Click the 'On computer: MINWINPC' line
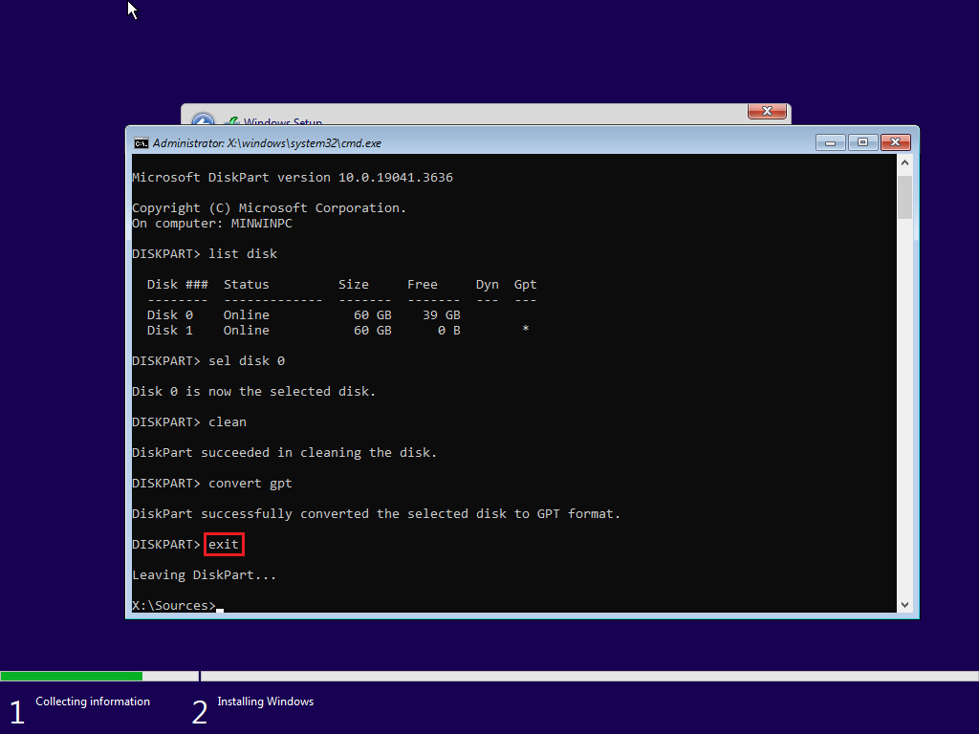This screenshot has height=734, width=979. [x=212, y=224]
